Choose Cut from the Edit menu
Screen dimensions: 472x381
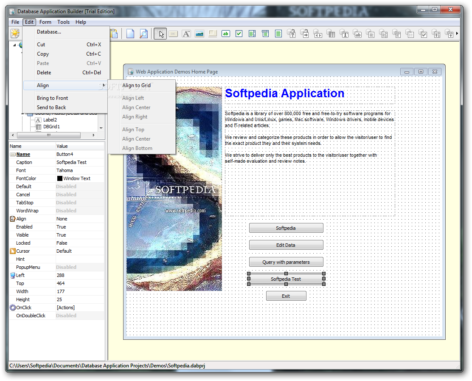point(66,45)
